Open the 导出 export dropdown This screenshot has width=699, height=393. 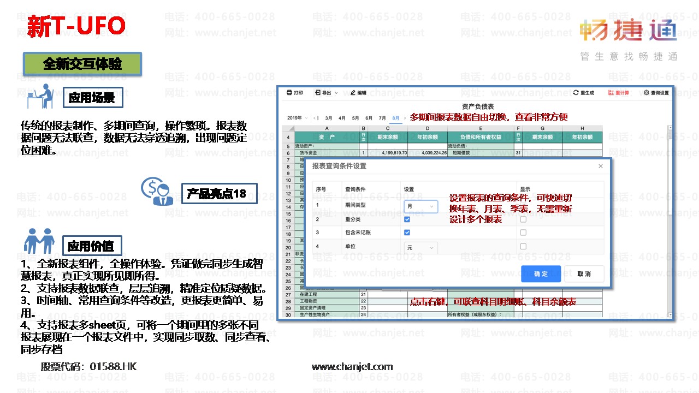point(327,93)
